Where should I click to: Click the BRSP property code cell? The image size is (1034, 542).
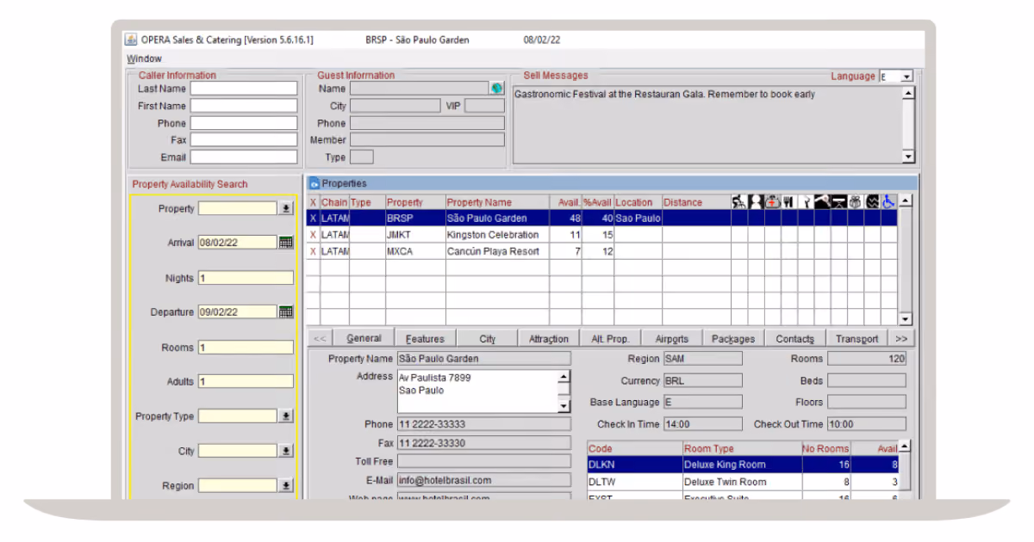point(415,219)
